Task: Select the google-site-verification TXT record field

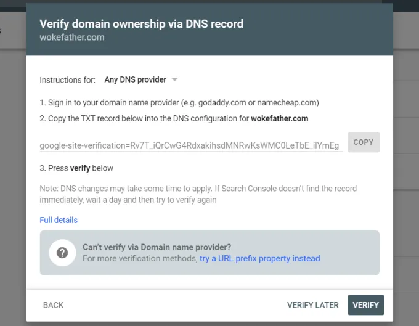Action: pos(190,145)
